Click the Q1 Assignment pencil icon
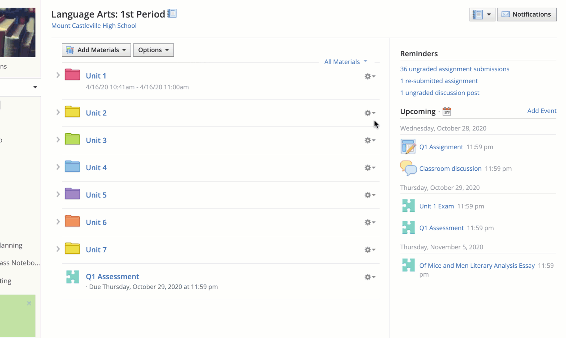 click(408, 147)
